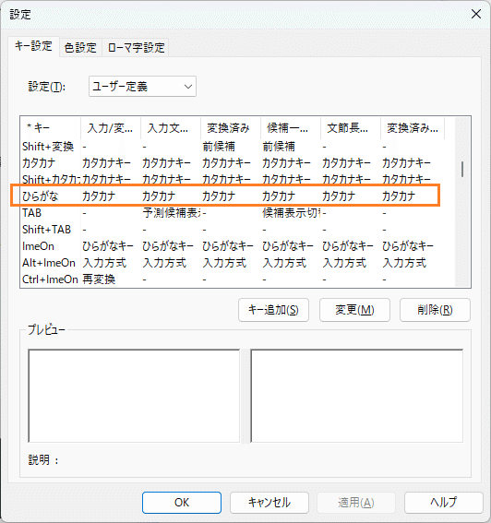Click the 入力文... column header

171,127
